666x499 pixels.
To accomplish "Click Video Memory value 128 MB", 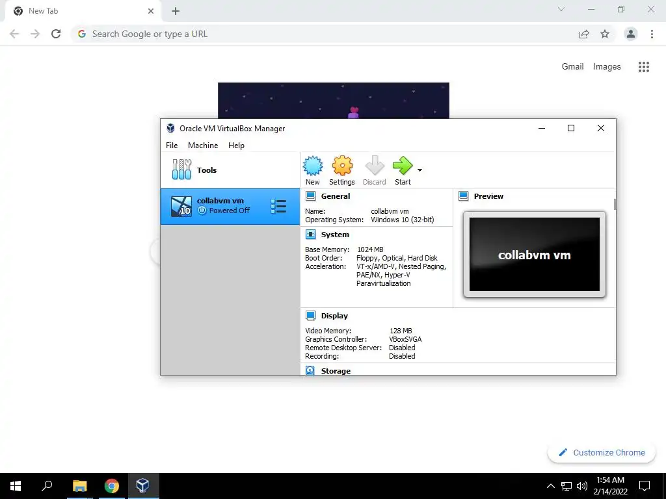I will tap(401, 331).
